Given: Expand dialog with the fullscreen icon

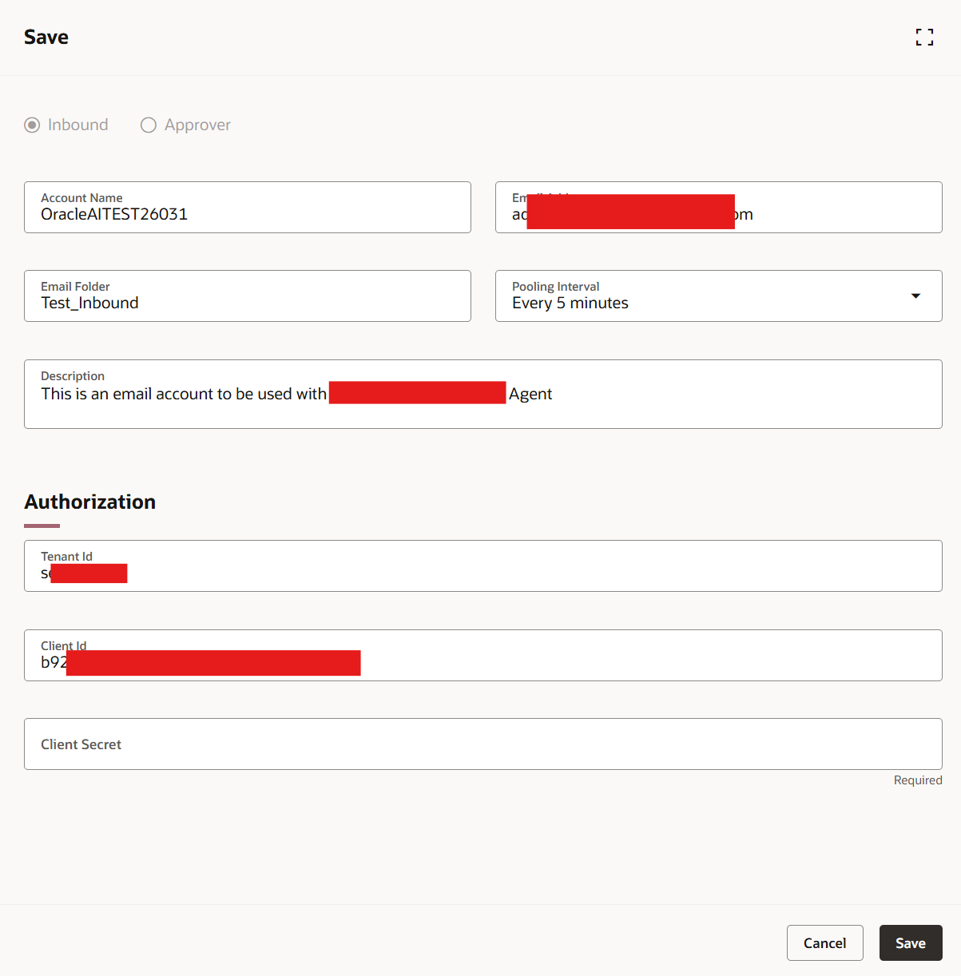Looking at the screenshot, I should (924, 37).
